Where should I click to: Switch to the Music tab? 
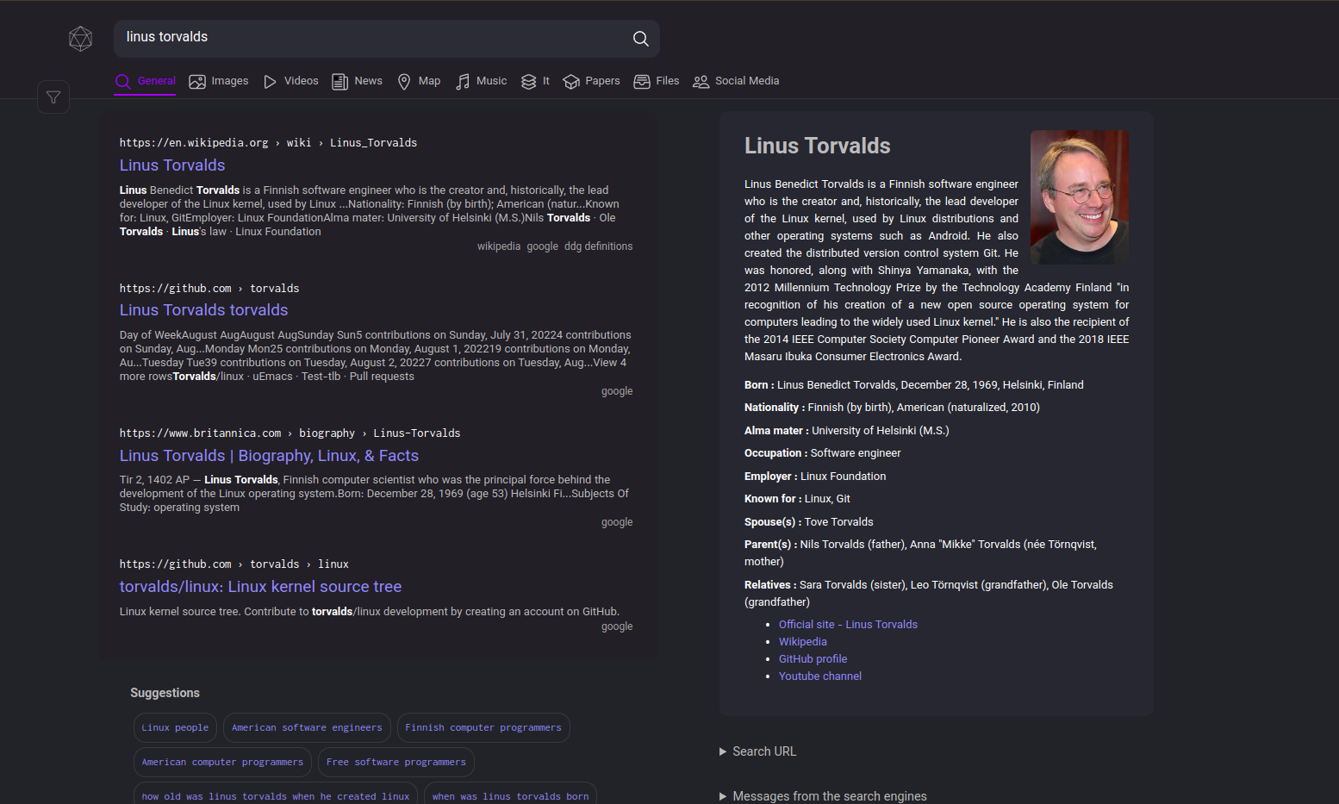[481, 82]
